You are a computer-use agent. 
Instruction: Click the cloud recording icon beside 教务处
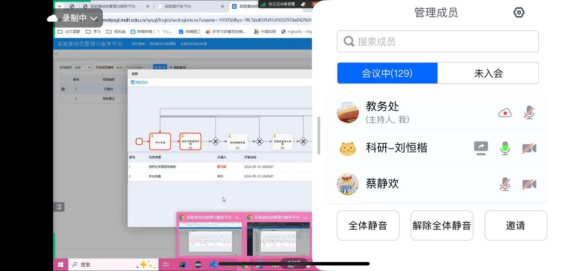click(x=505, y=113)
